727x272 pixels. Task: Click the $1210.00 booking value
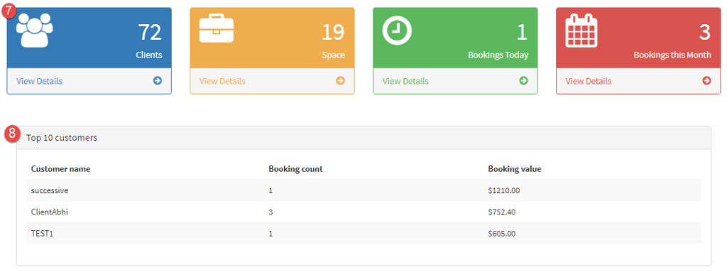[x=505, y=190]
